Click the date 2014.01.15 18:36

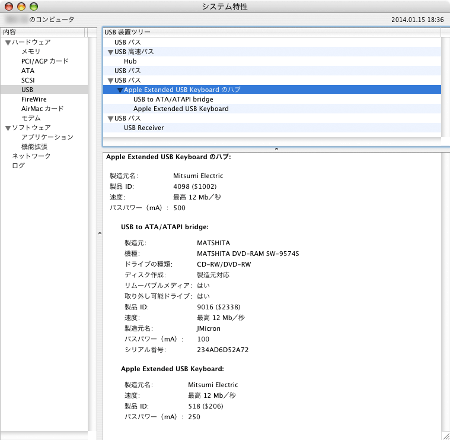tap(417, 20)
